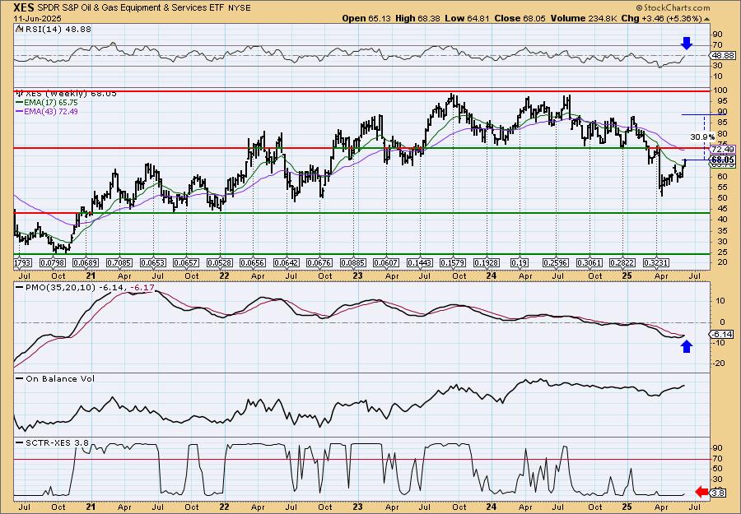
Task: Click the 0.0656 dividend value
Action: coord(253,263)
